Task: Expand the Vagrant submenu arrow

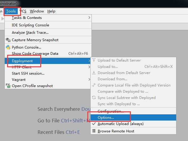Action: [x=89, y=79]
